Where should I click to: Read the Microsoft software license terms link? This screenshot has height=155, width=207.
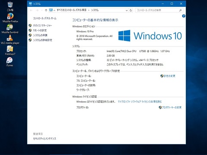point(140,102)
